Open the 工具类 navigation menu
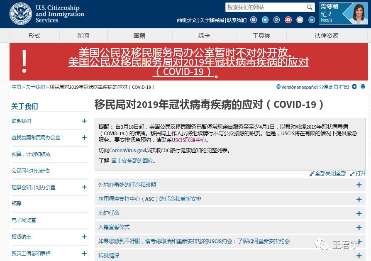 point(261,36)
